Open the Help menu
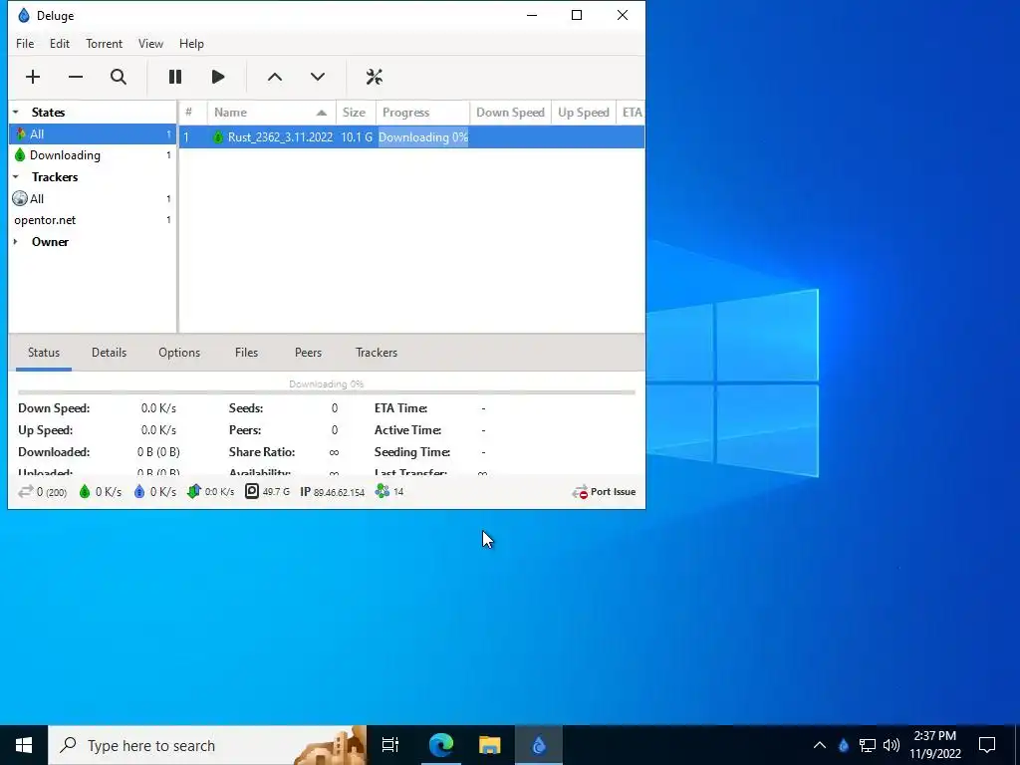This screenshot has height=765, width=1020. click(x=191, y=44)
